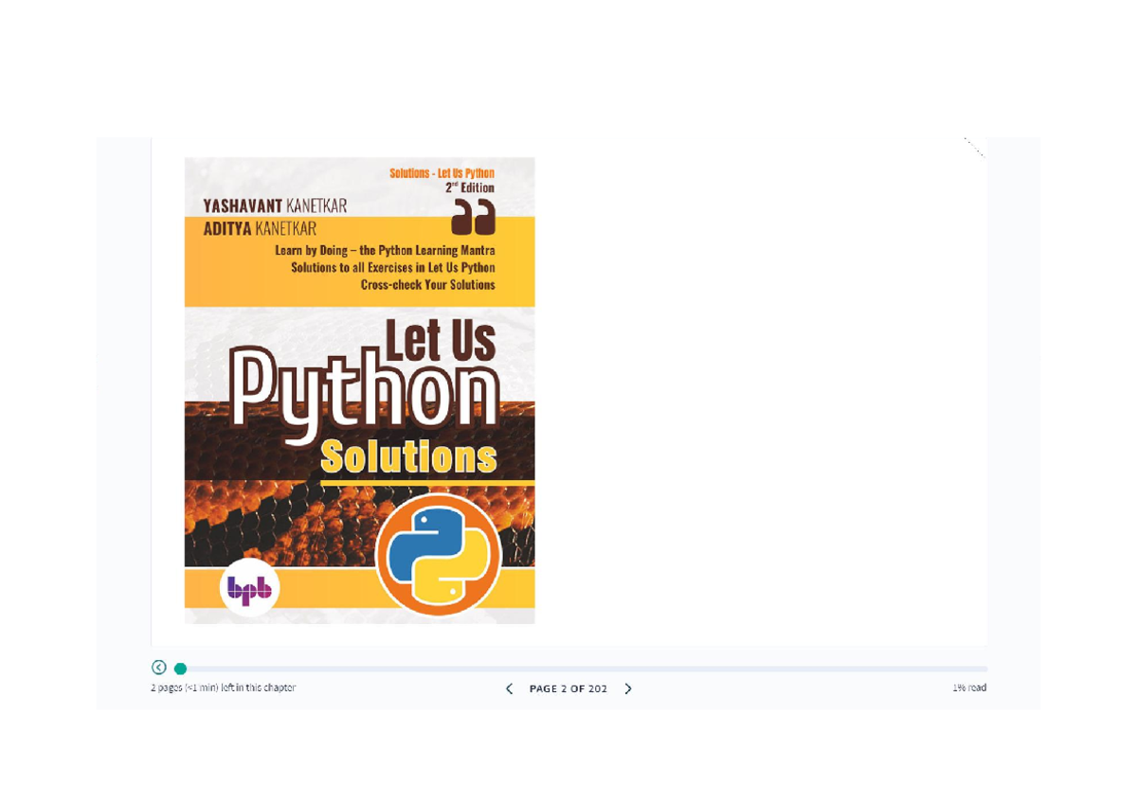1137x803 pixels.
Task: Go to next page with right chevron
Action: coord(628,688)
